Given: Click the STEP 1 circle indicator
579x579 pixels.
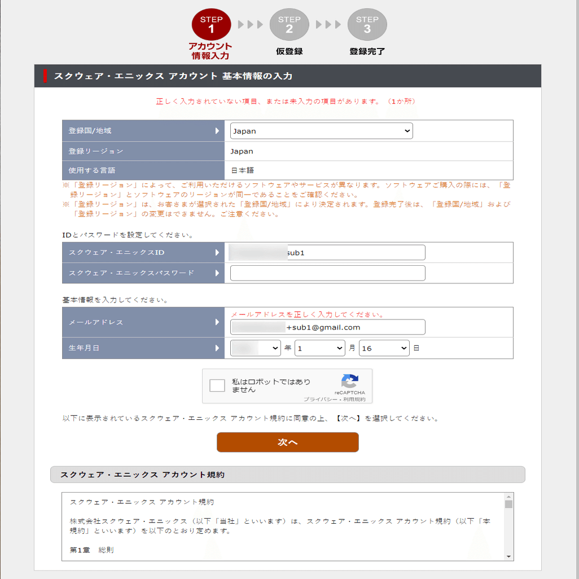Looking at the screenshot, I should pos(211,24).
